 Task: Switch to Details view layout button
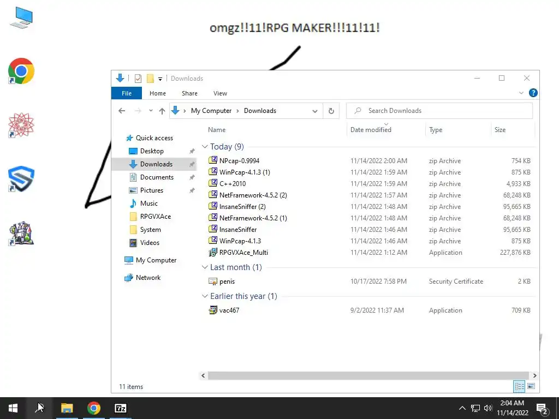click(519, 386)
